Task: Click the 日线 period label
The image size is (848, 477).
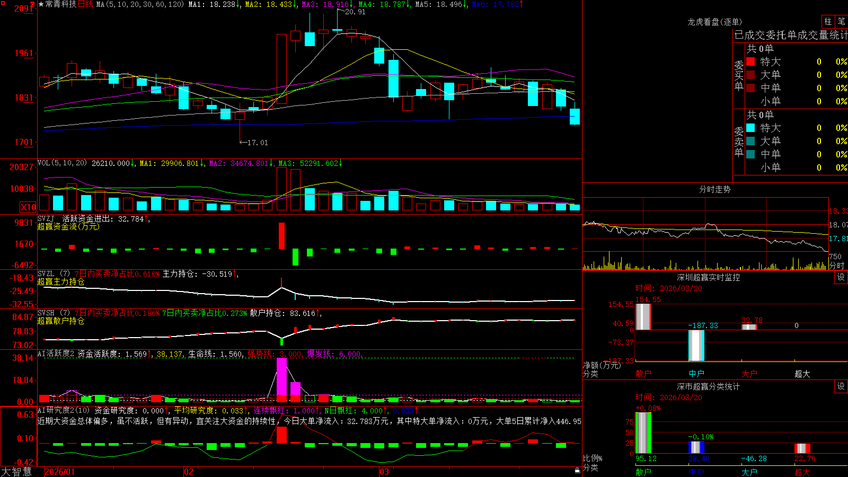Action: point(85,4)
